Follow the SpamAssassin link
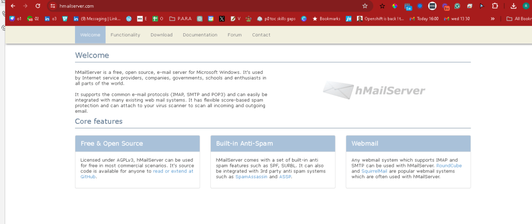 [x=251, y=177]
